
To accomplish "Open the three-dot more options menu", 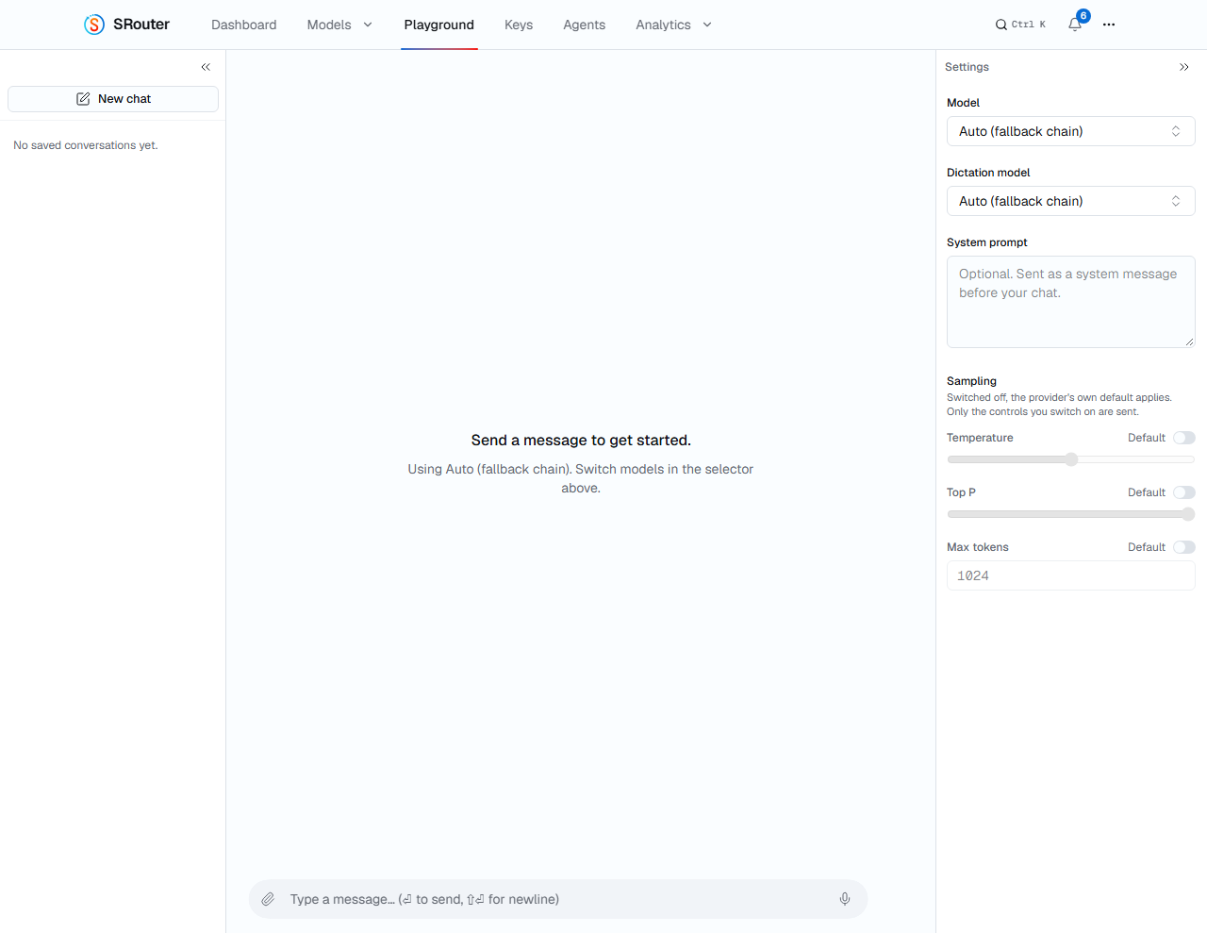I will pyautogui.click(x=1109, y=25).
